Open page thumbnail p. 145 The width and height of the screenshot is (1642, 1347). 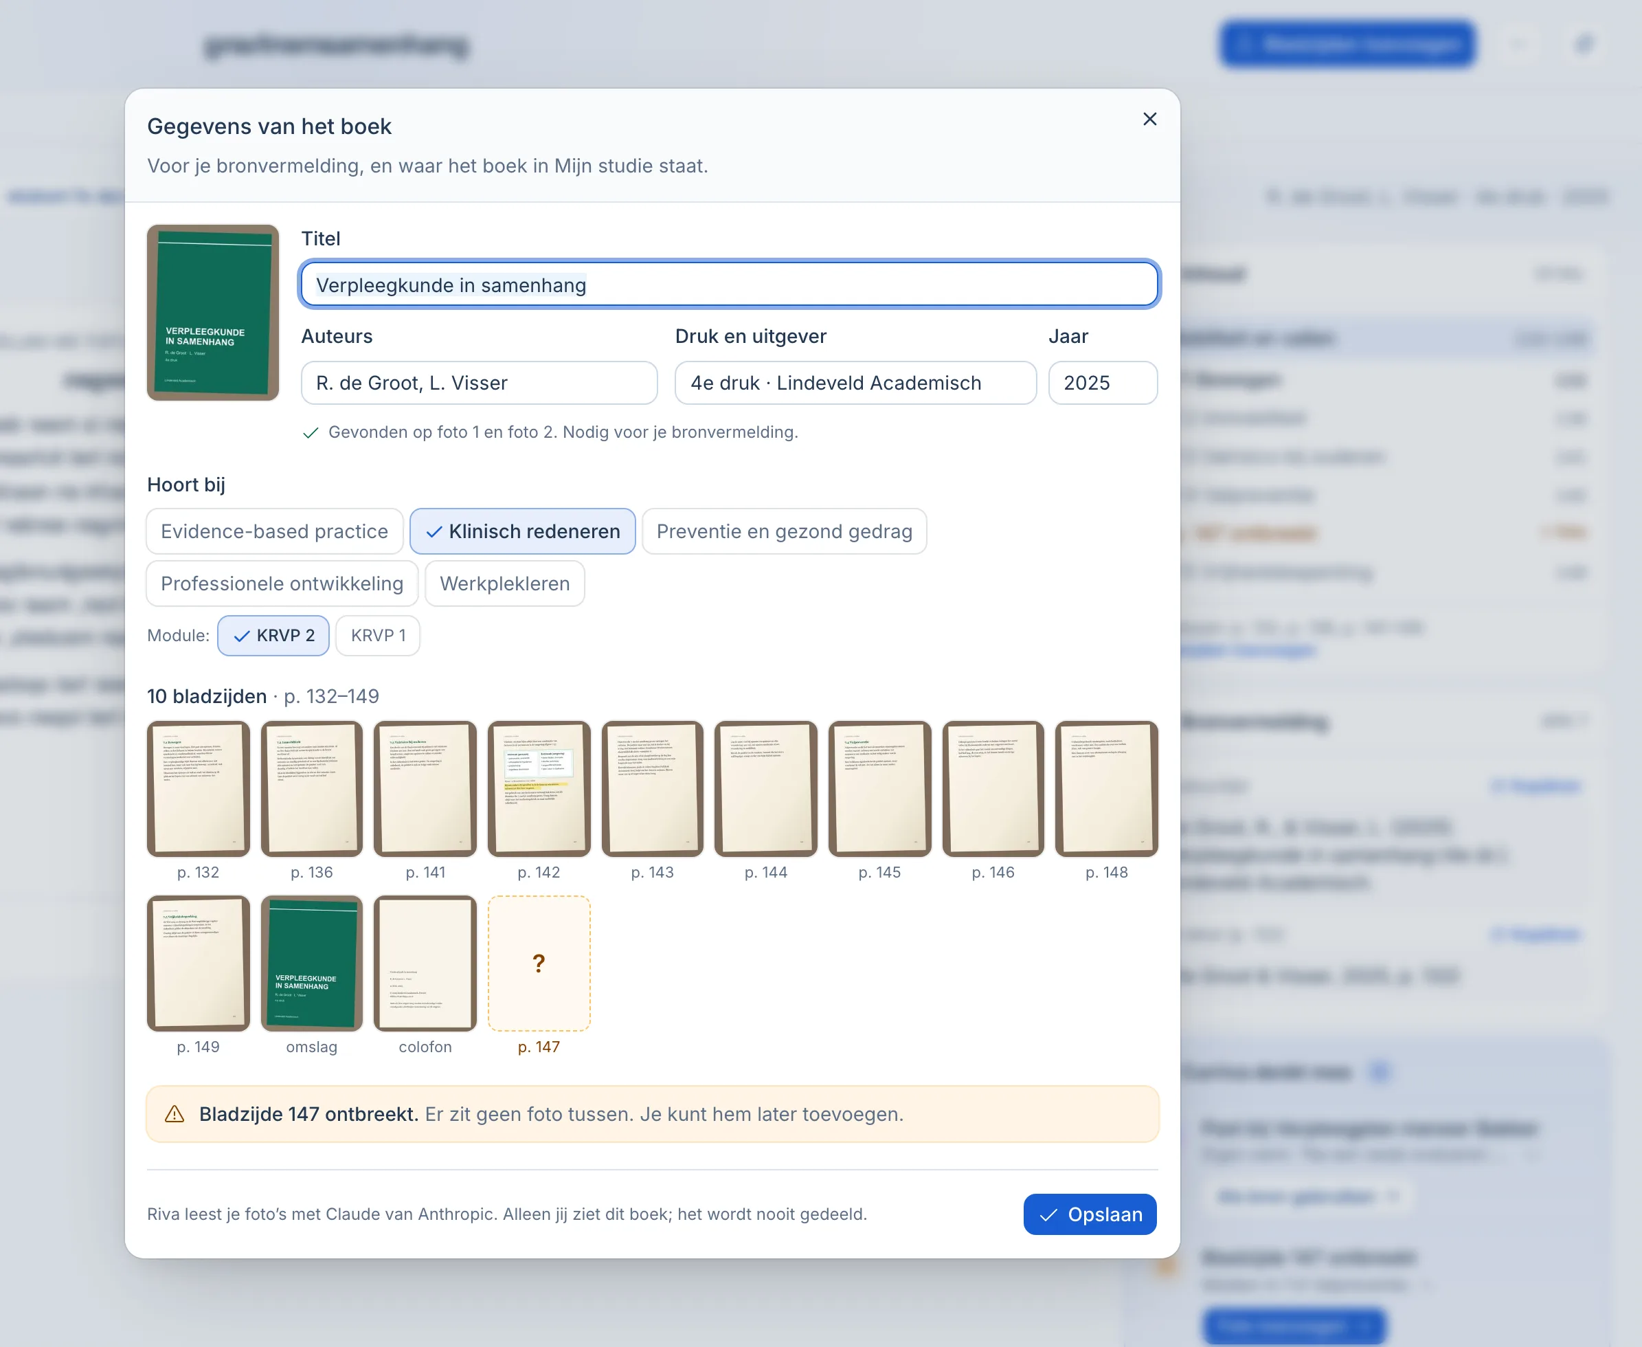tap(879, 788)
